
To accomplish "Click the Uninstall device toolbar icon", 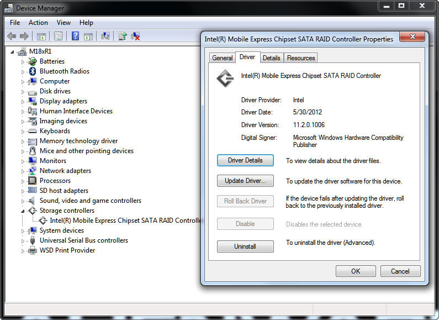I will pyautogui.click(x=135, y=36).
